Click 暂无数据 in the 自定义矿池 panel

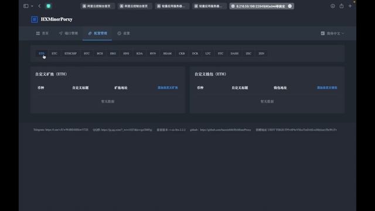pos(108,101)
